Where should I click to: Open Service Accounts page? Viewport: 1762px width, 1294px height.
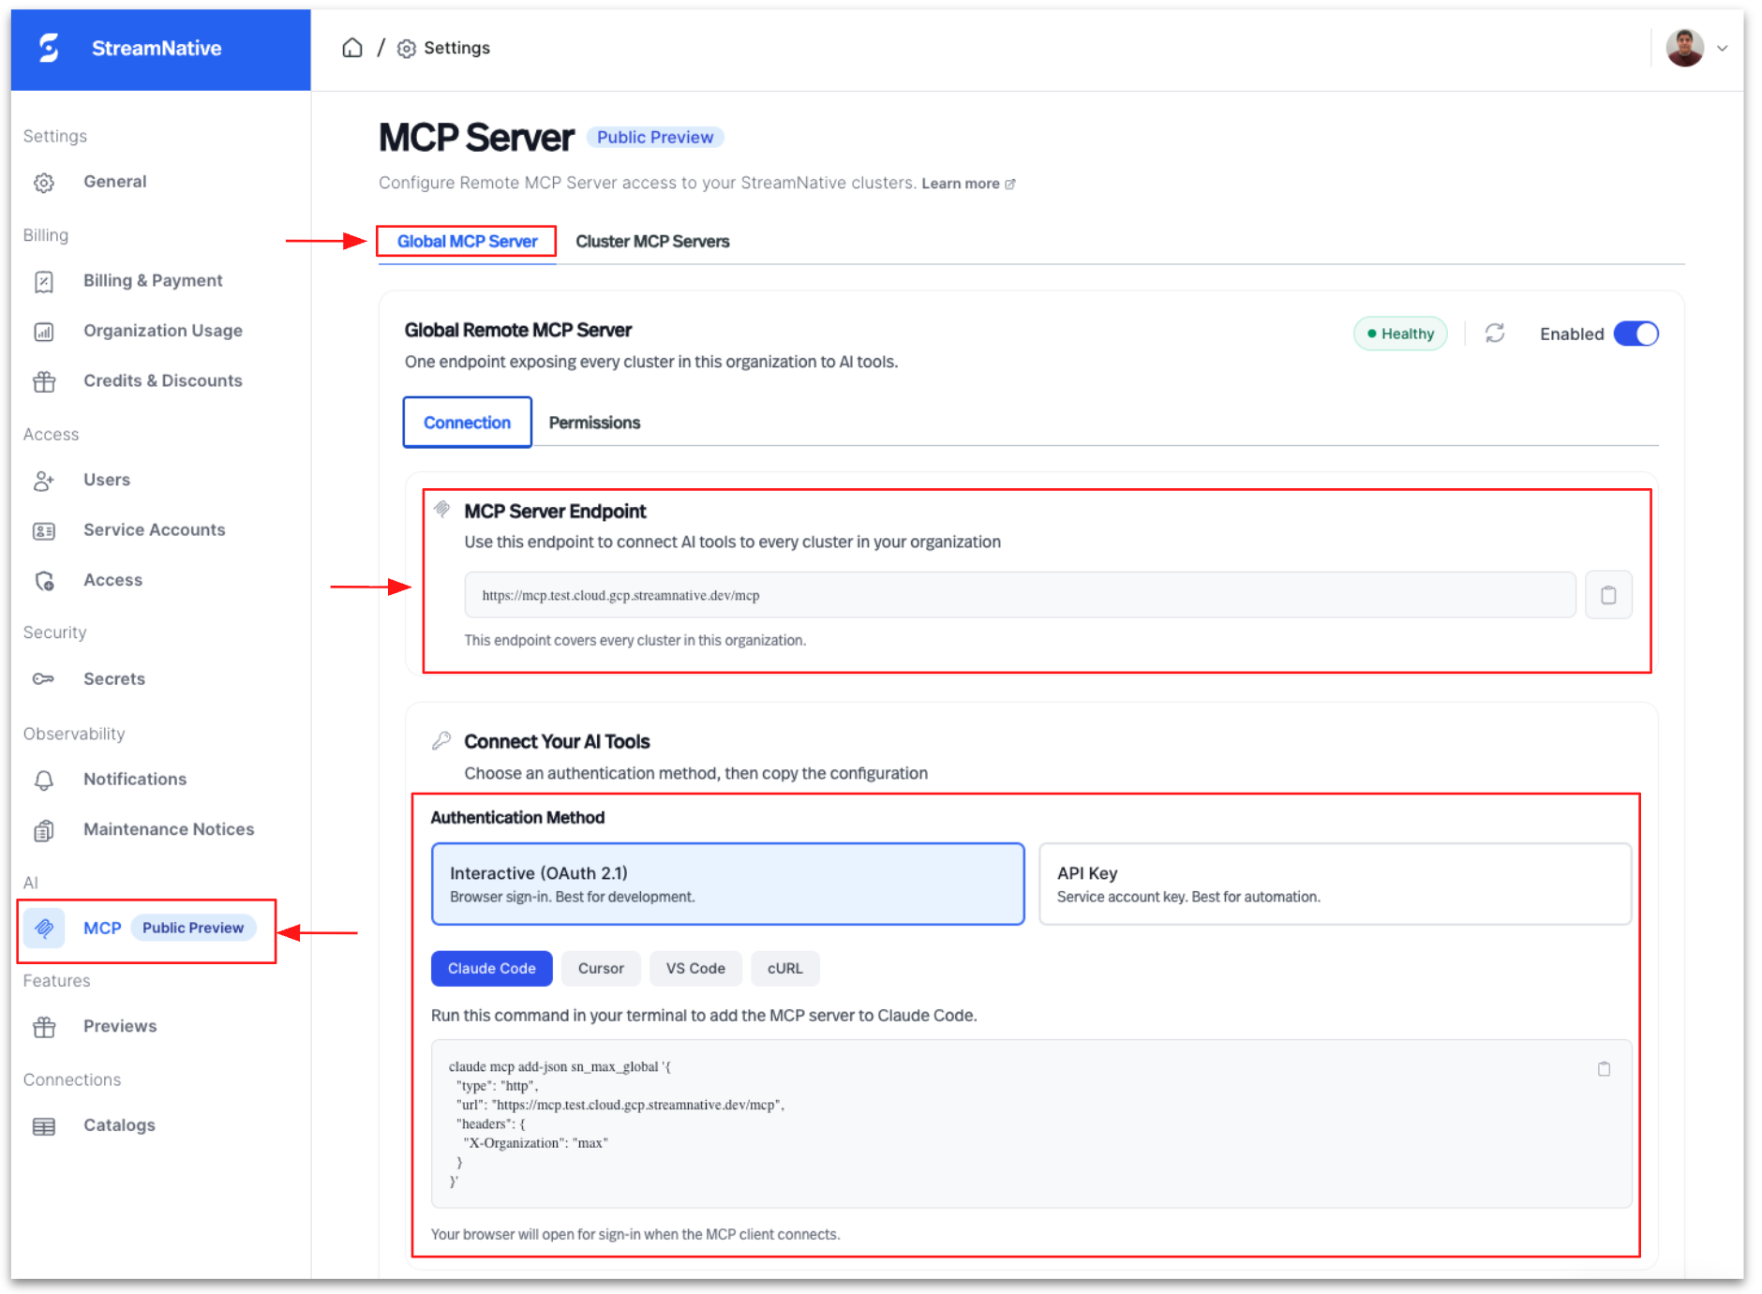[x=154, y=530]
